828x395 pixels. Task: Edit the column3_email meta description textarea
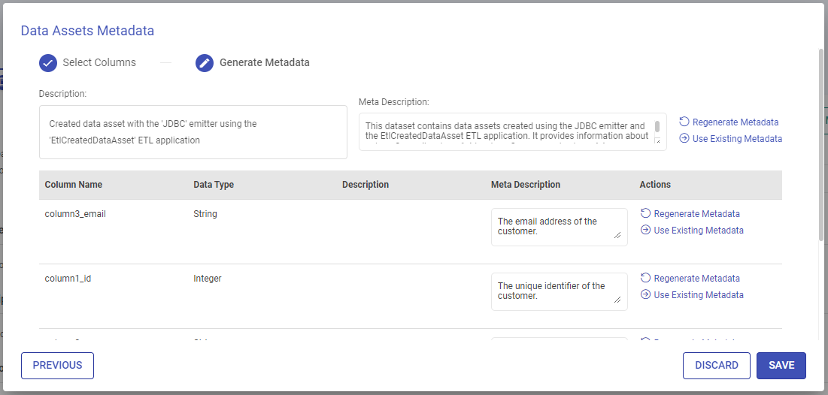tap(558, 227)
